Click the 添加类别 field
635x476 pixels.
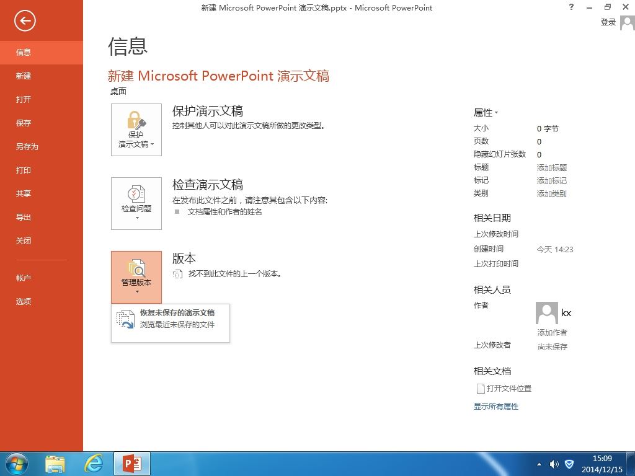pos(551,194)
